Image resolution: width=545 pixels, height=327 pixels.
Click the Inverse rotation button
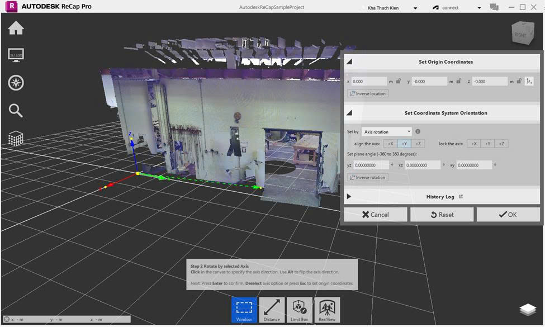click(368, 177)
